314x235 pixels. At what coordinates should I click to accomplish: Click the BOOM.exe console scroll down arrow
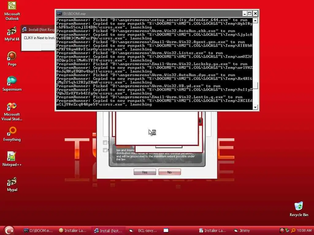pos(255,107)
